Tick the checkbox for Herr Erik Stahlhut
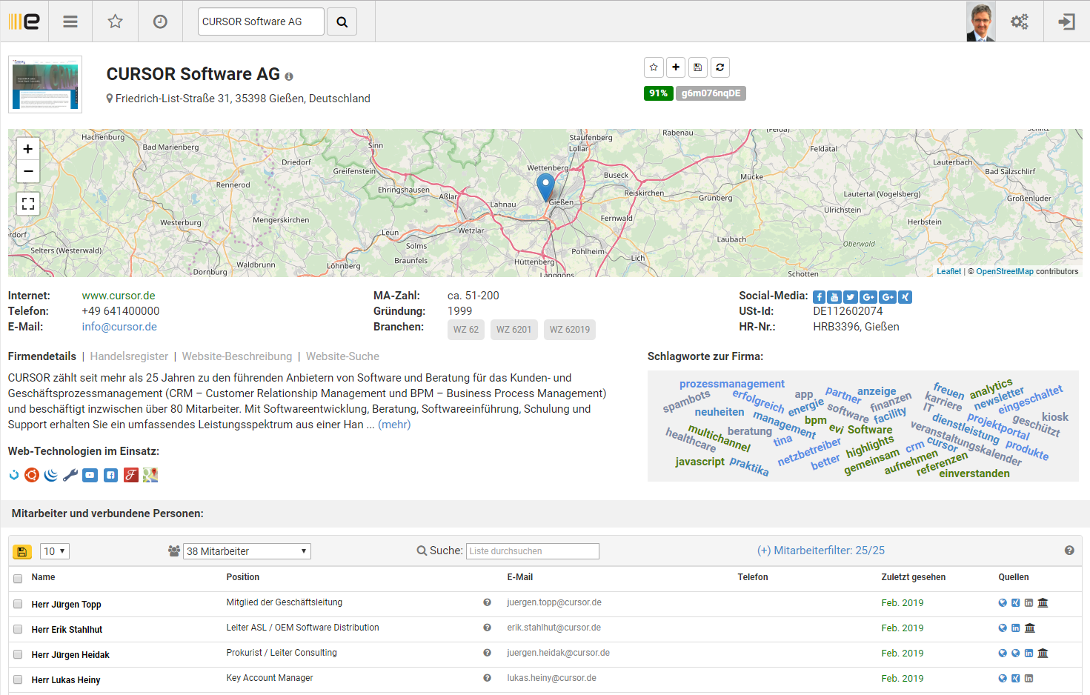Screen dimensions: 1090x695 tap(18, 629)
